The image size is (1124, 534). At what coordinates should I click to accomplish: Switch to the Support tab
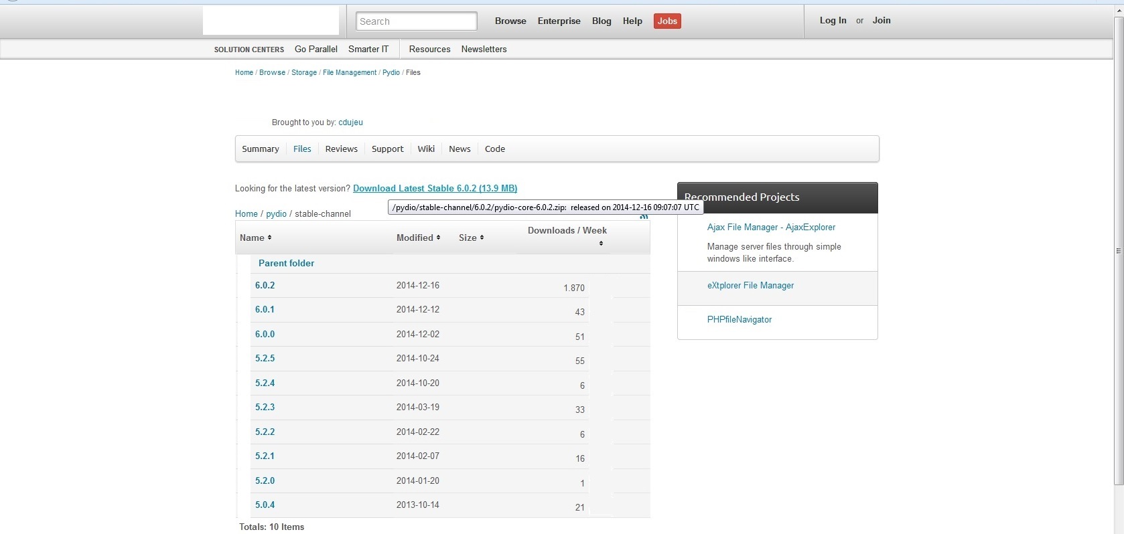388,149
